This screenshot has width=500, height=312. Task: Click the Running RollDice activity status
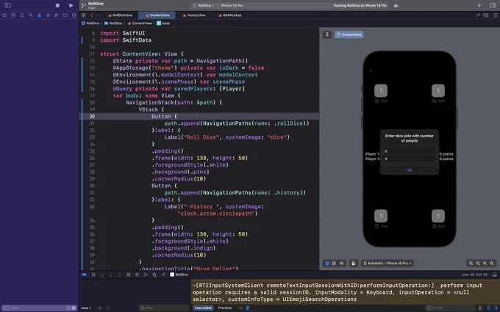click(360, 6)
